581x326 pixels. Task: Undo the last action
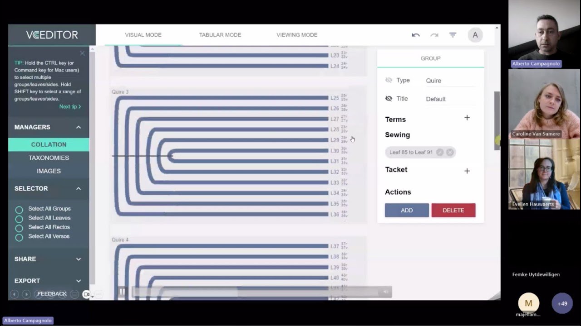click(x=416, y=35)
